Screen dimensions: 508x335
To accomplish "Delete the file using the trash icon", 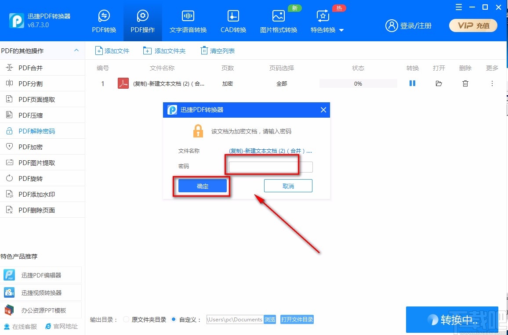I will (x=465, y=83).
